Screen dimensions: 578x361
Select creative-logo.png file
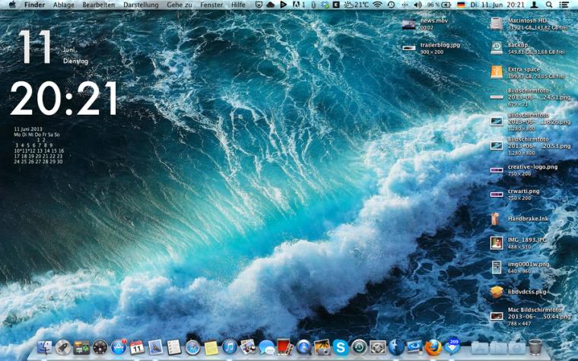click(497, 170)
